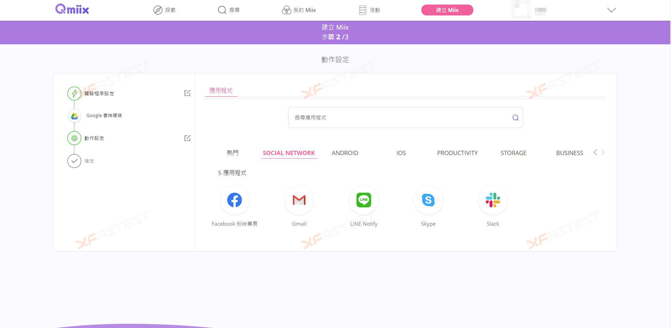Switch to the 應用程式 tab
Viewport: 671px width, 328px height.
coord(221,91)
